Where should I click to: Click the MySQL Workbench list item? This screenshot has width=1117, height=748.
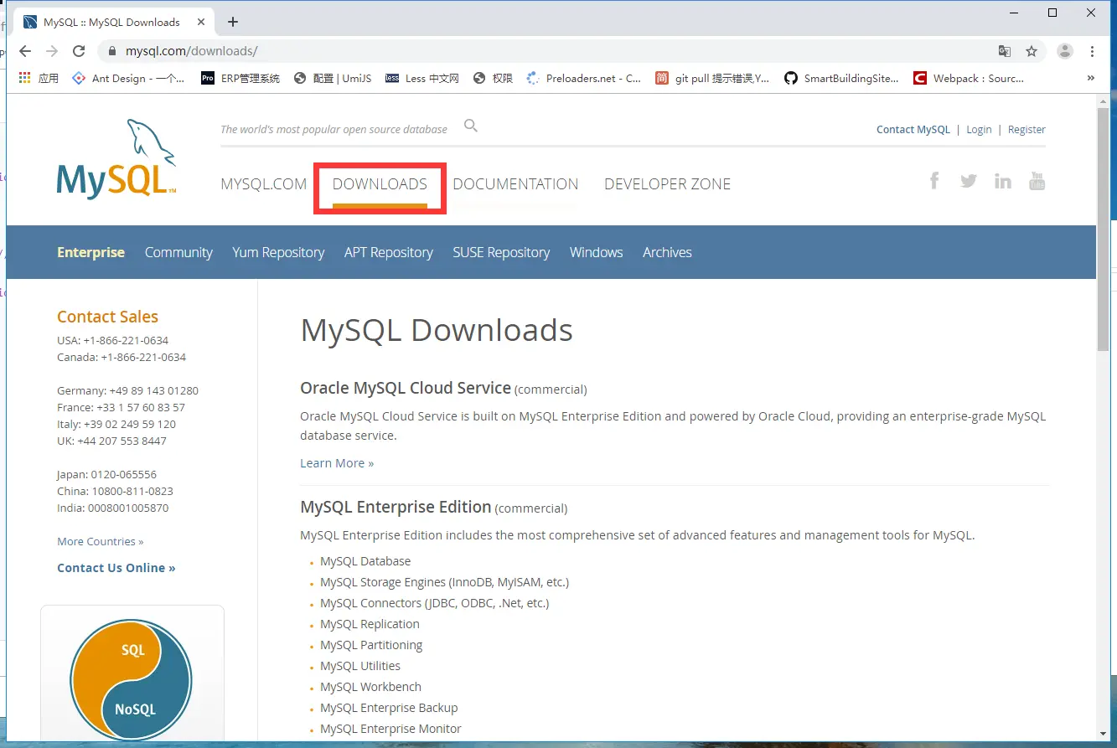(370, 687)
